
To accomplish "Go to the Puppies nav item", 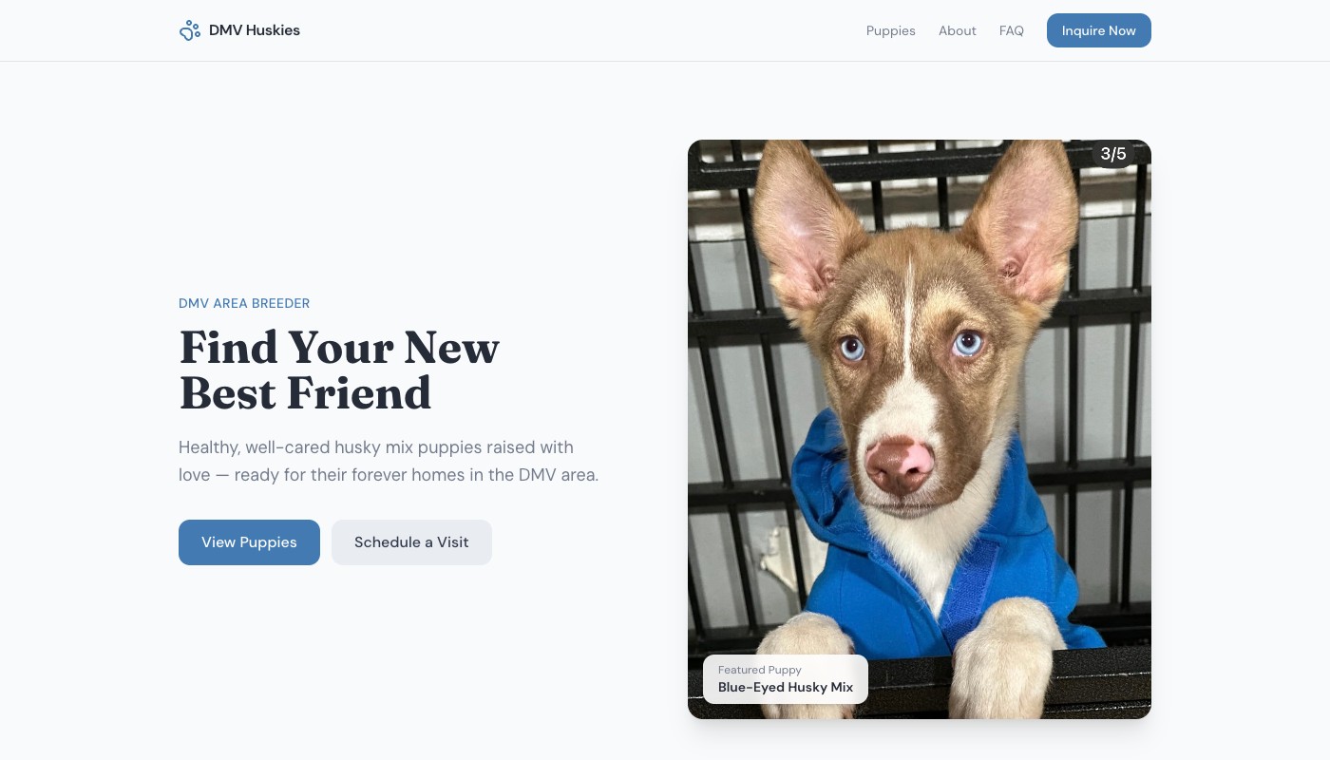I will point(891,30).
